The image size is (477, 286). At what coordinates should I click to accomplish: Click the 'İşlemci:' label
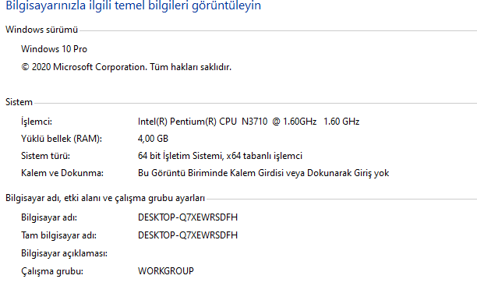(37, 122)
